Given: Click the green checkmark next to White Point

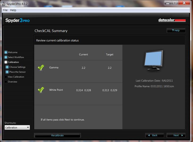Looking at the screenshot, I should [x=41, y=90].
